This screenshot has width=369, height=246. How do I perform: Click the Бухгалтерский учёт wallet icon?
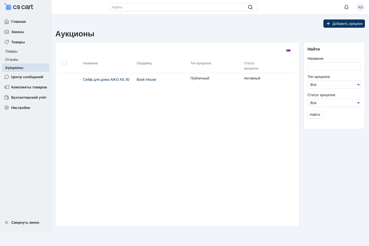pos(7,97)
